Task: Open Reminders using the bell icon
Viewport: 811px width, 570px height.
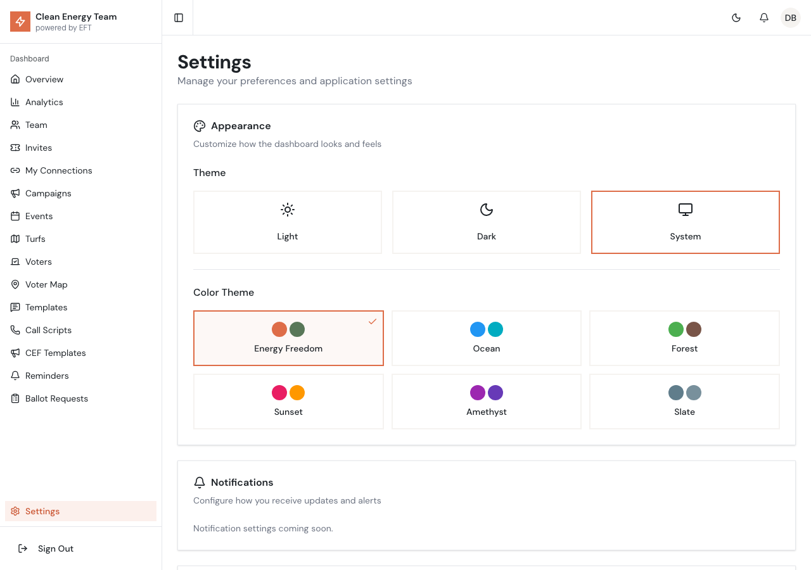Action: point(15,376)
